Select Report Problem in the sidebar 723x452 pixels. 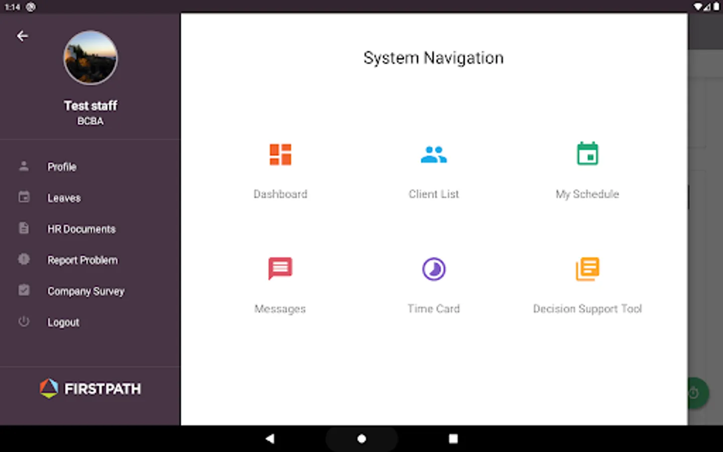pyautogui.click(x=82, y=260)
